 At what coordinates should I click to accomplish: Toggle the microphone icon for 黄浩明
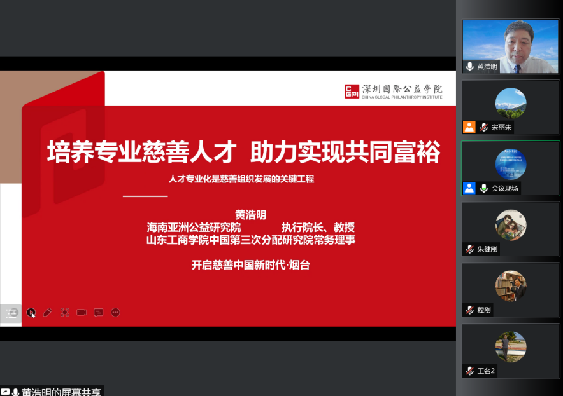[x=470, y=67]
